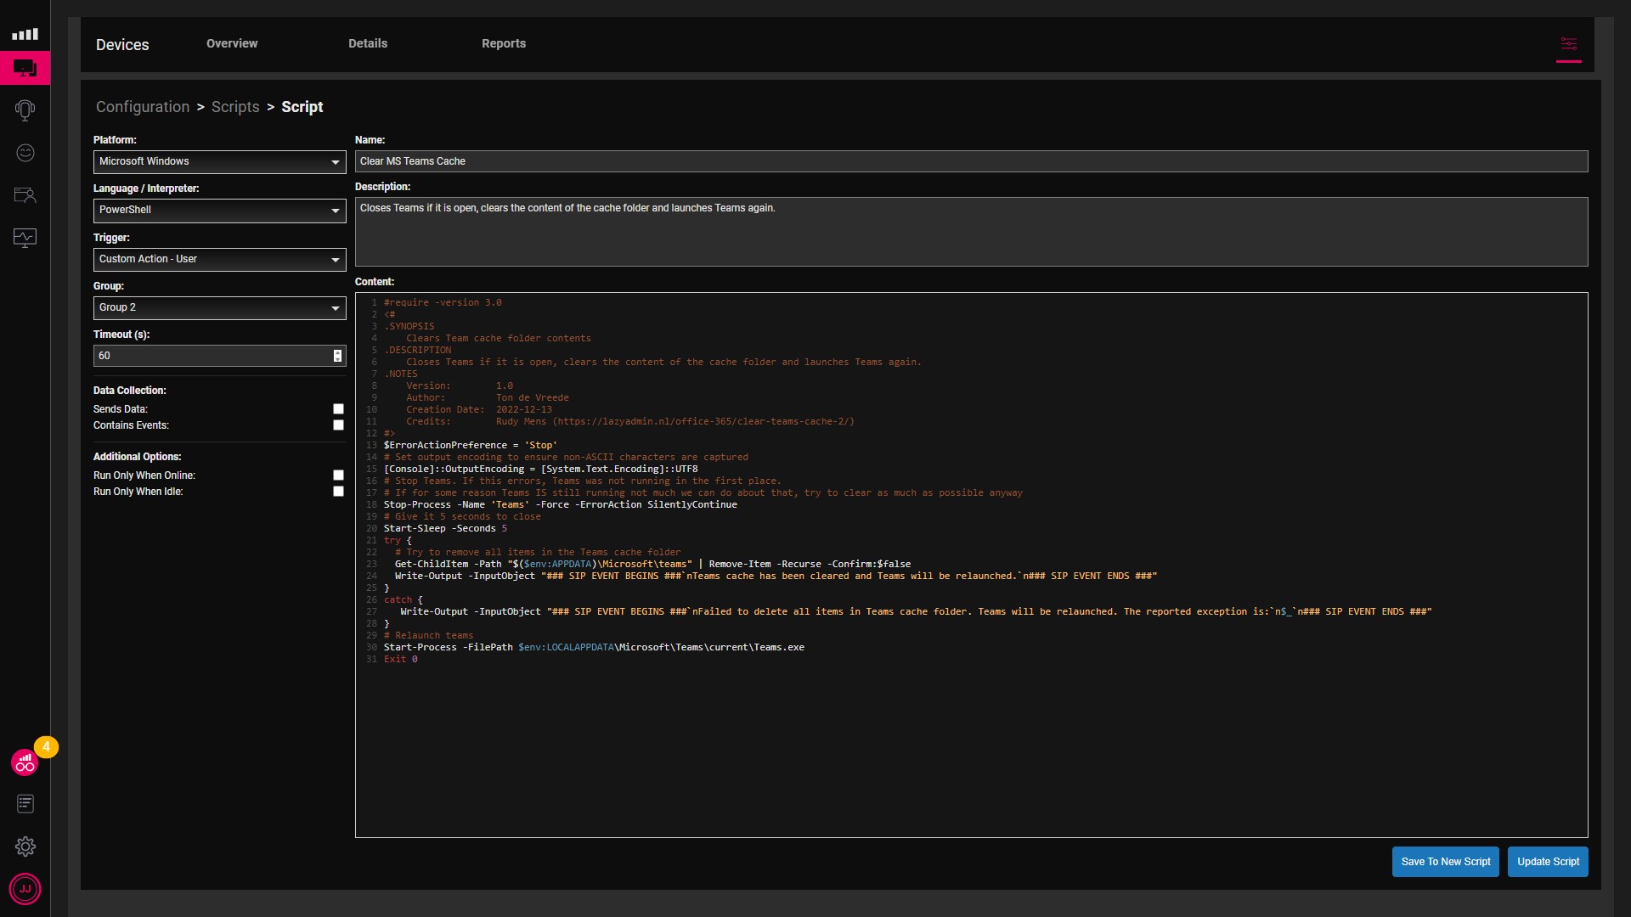Screen dimensions: 1631x917
Task: Open the smiley face sentiment icon
Action: 25,153
